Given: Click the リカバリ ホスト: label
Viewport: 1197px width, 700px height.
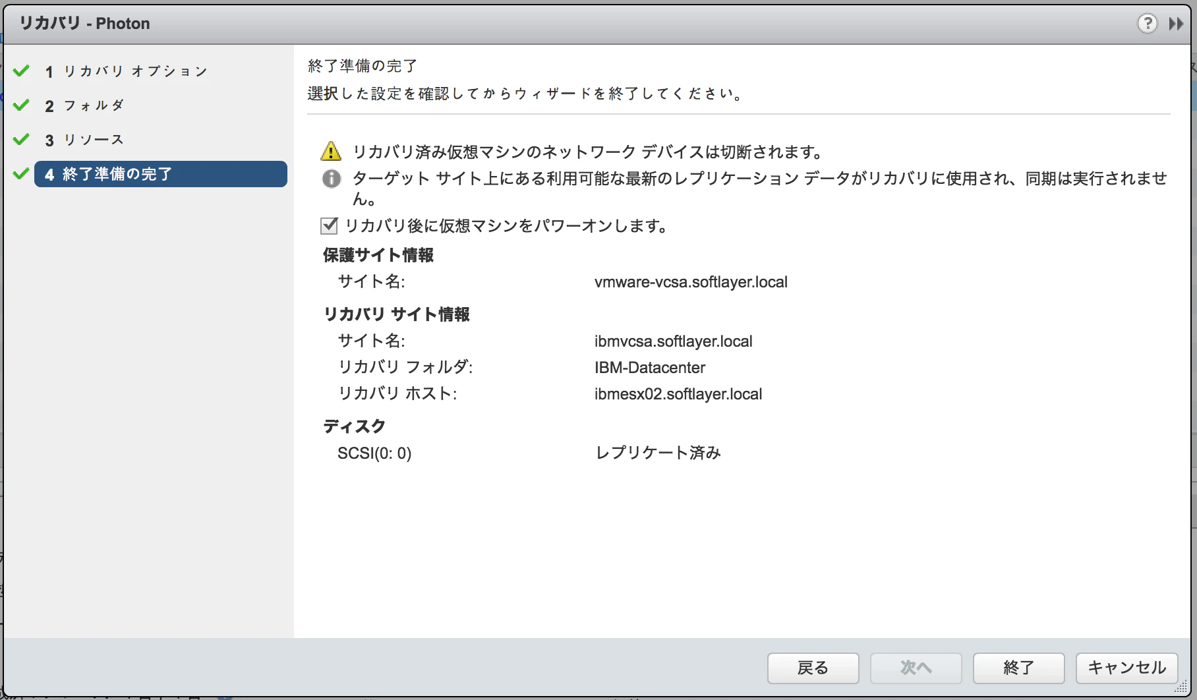Looking at the screenshot, I should click(x=397, y=394).
